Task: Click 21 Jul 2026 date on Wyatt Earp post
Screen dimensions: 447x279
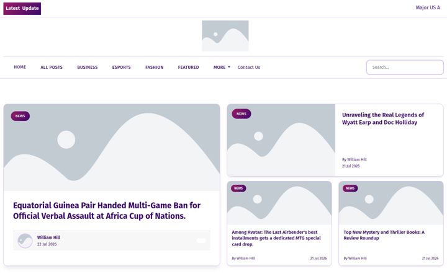Action: point(351,166)
